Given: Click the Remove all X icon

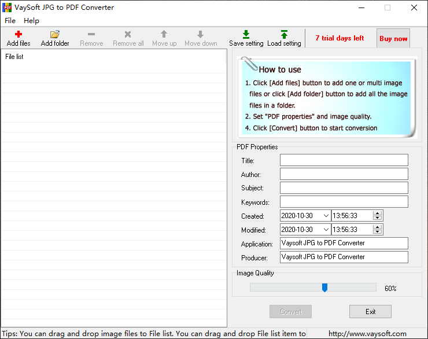Looking at the screenshot, I should pos(128,34).
